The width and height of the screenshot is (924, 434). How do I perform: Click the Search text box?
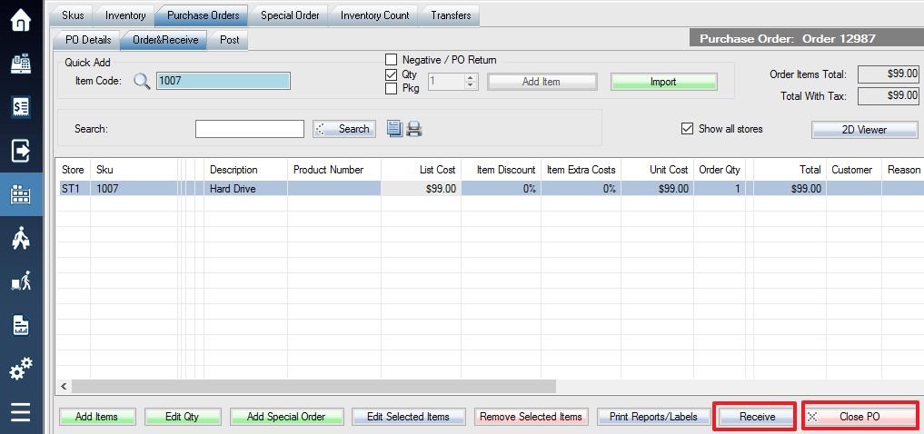(x=250, y=128)
